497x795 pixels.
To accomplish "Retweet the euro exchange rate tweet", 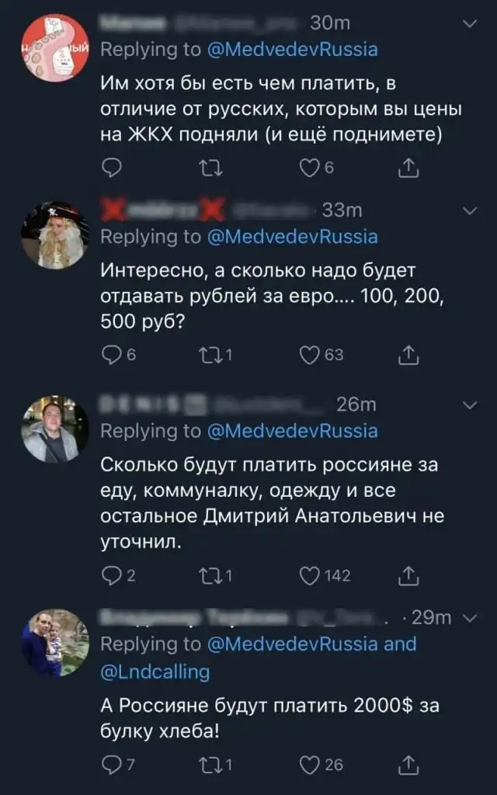I will (x=209, y=355).
